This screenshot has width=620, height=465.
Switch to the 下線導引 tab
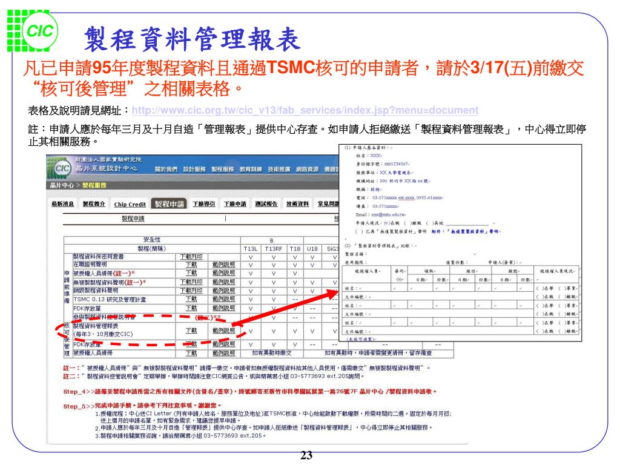(203, 204)
